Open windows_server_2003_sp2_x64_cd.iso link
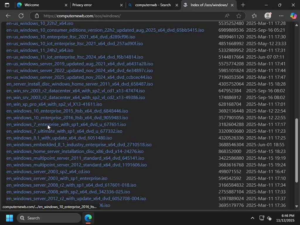 (x=48, y=172)
